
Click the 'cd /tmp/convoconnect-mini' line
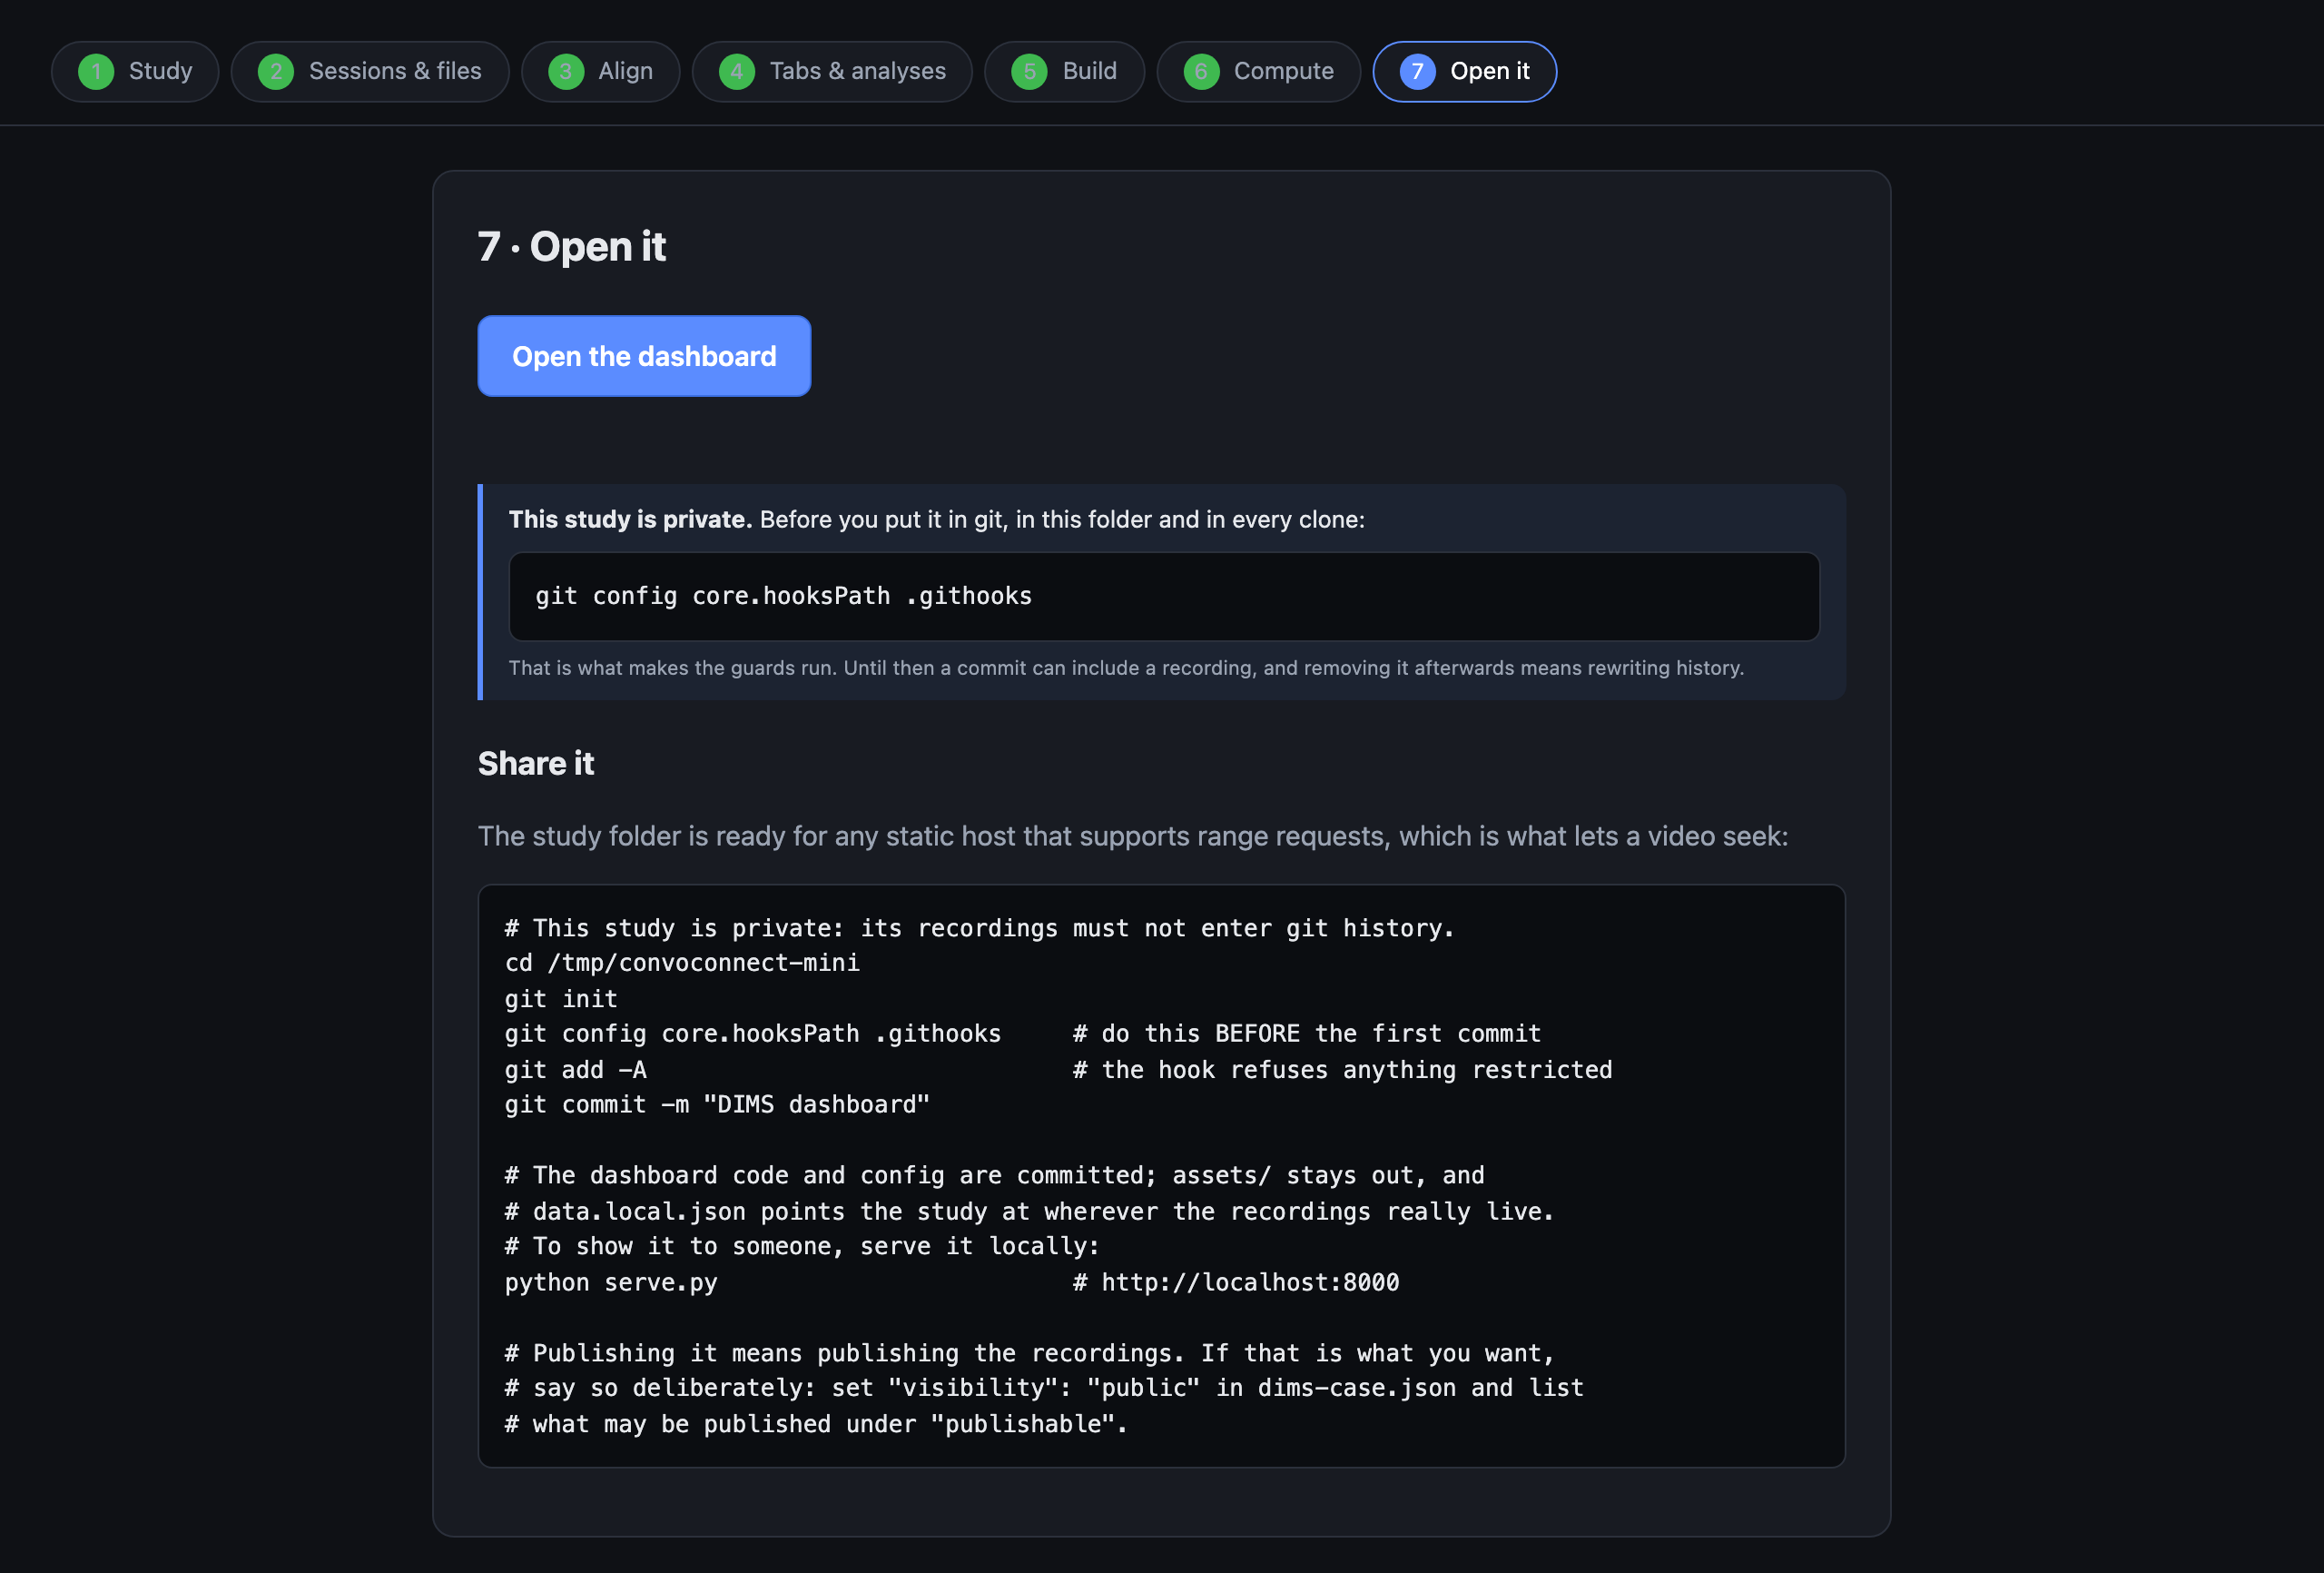tap(682, 963)
